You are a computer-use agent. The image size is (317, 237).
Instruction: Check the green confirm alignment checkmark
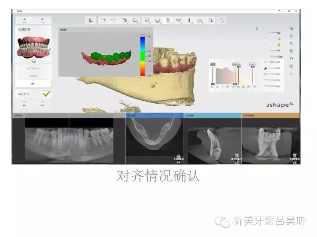[46, 93]
